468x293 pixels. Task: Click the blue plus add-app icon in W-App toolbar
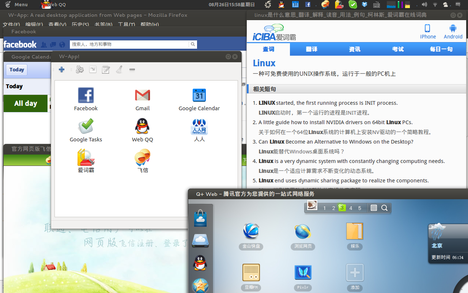(x=62, y=70)
